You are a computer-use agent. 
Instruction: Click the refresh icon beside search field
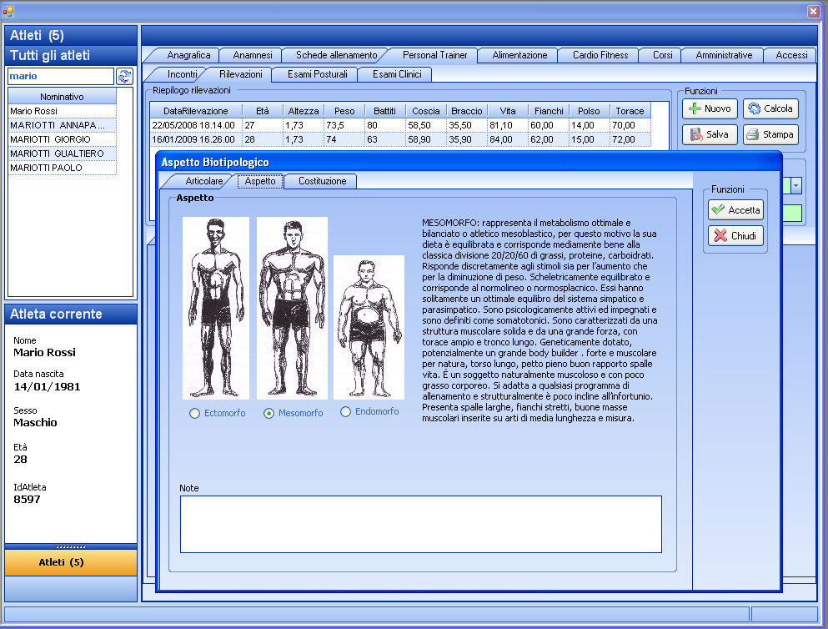124,76
